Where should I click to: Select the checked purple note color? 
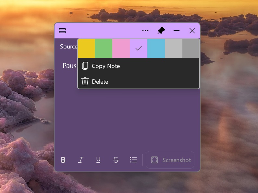click(x=139, y=48)
